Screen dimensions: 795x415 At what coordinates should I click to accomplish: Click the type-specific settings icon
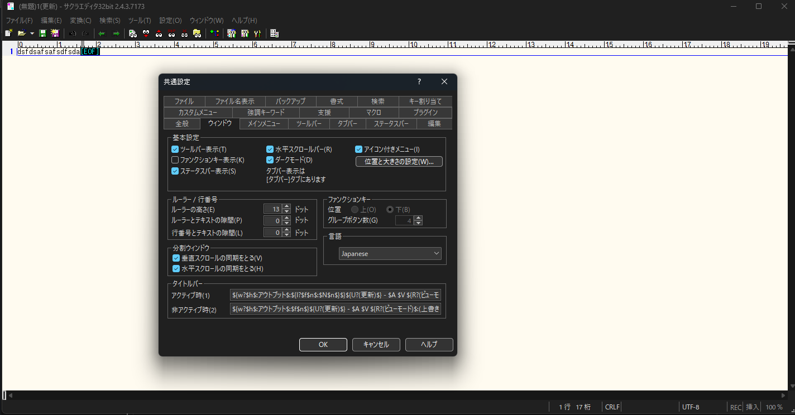coord(245,33)
